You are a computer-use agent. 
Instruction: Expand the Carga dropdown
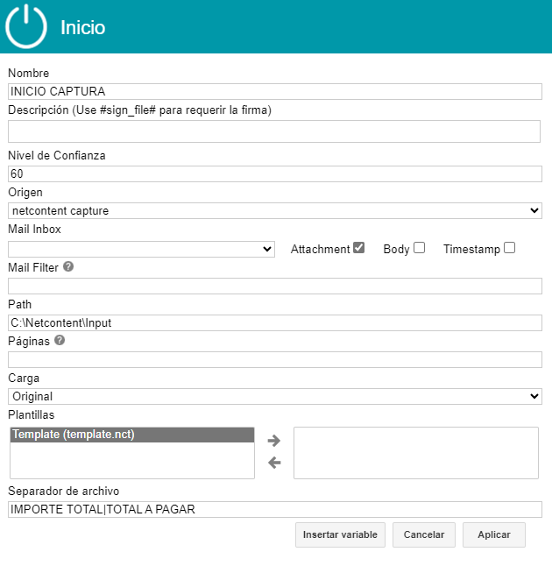point(275,396)
